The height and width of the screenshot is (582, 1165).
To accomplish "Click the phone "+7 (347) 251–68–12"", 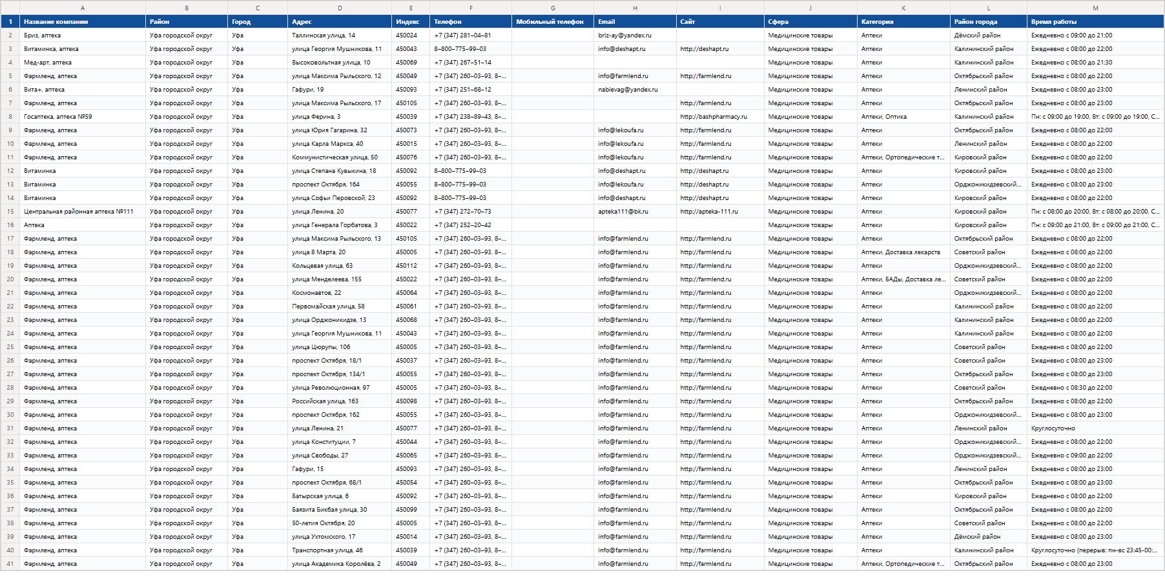I will [471, 90].
